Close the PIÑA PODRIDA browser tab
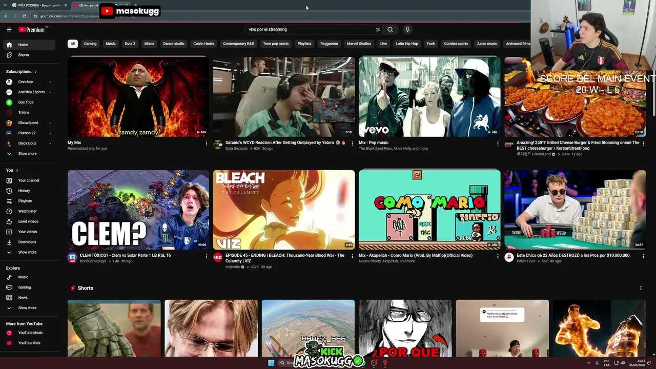This screenshot has height=369, width=656. [65, 5]
